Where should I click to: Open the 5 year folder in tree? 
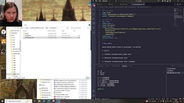(14, 47)
